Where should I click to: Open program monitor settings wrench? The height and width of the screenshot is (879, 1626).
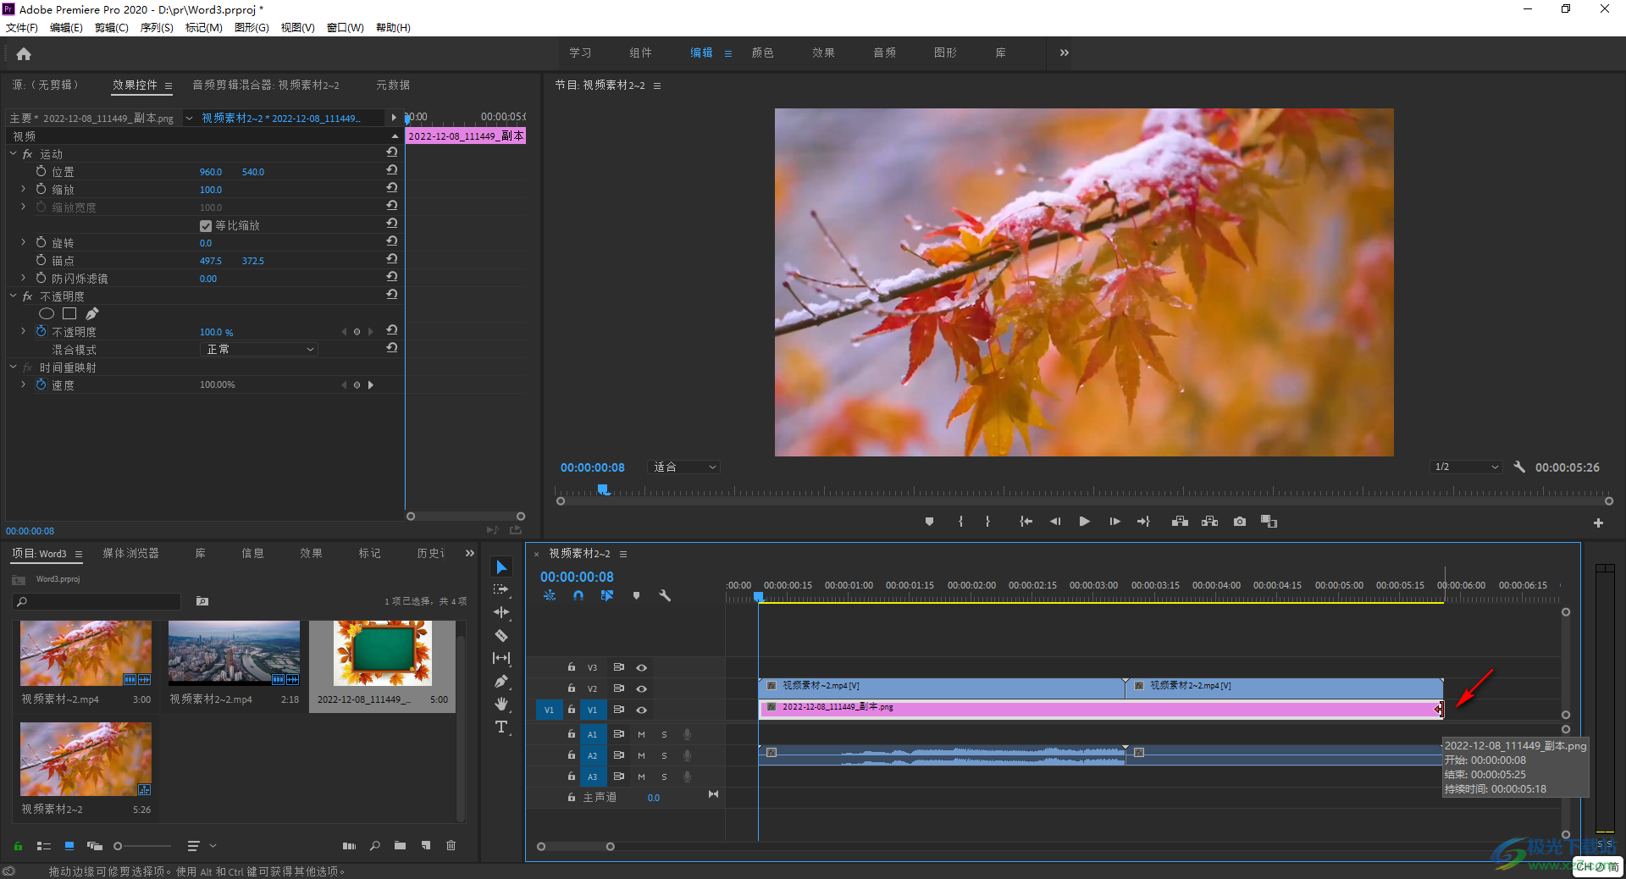click(x=1519, y=467)
